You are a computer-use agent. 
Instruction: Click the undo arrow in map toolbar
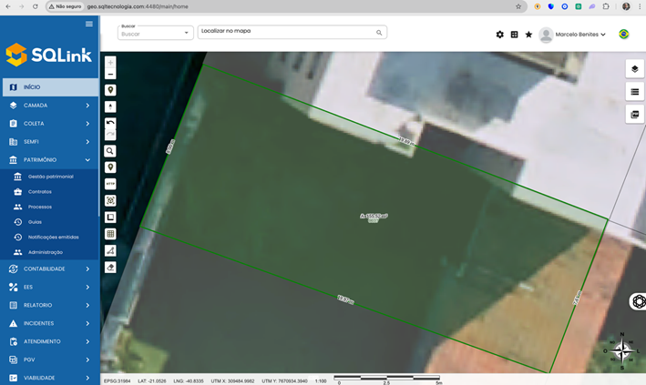coord(110,122)
